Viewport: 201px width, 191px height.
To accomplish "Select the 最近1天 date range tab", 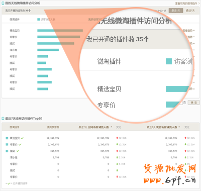I will 176,11.
